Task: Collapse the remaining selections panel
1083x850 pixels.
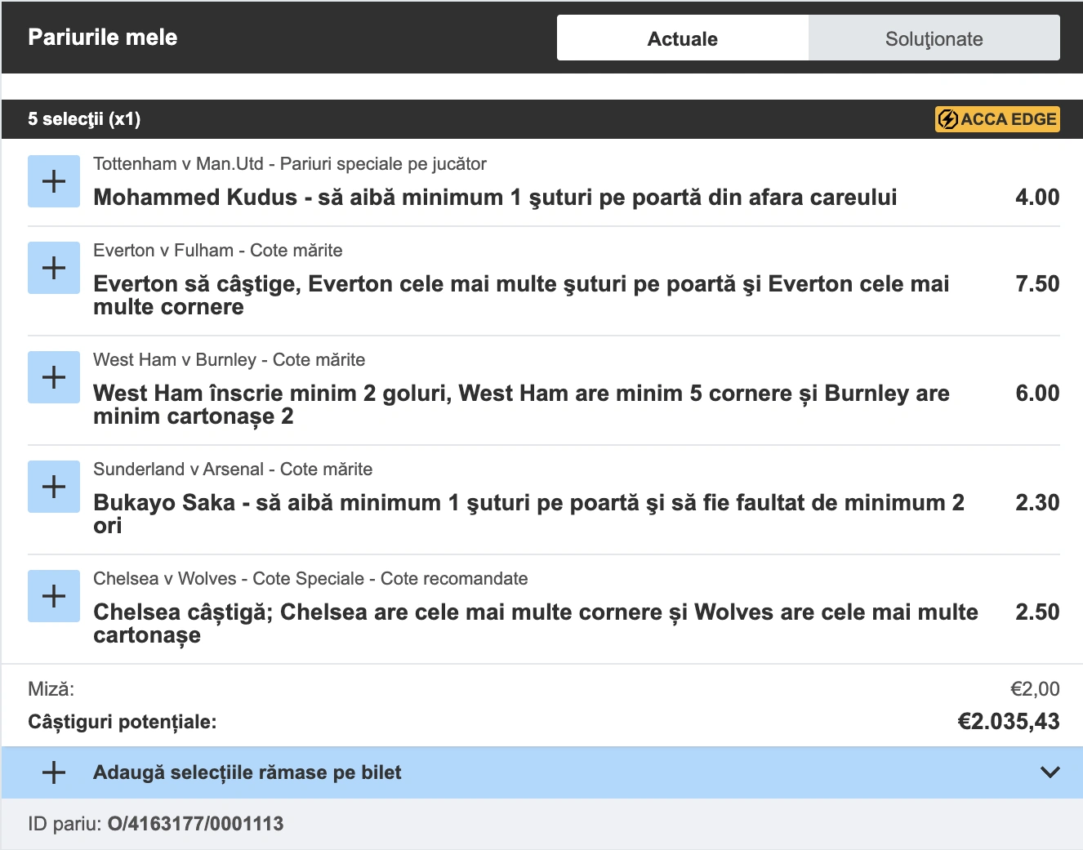Action: pos(1048,772)
